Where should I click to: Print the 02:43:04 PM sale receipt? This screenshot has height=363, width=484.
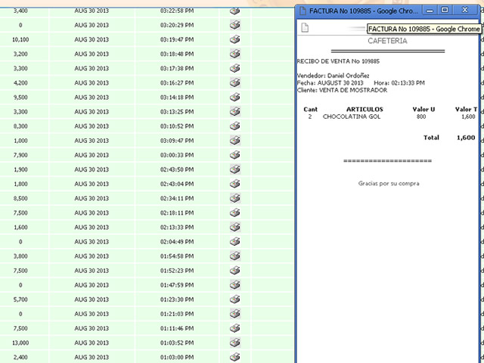tap(235, 184)
